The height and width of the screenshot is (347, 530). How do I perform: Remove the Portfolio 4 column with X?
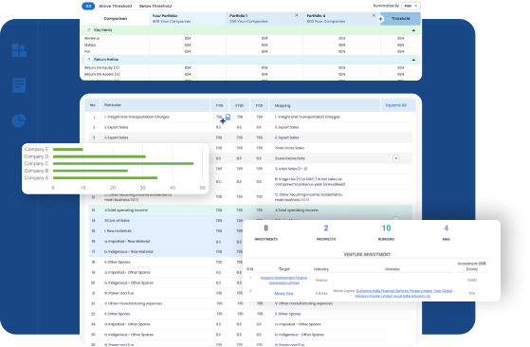374,15
